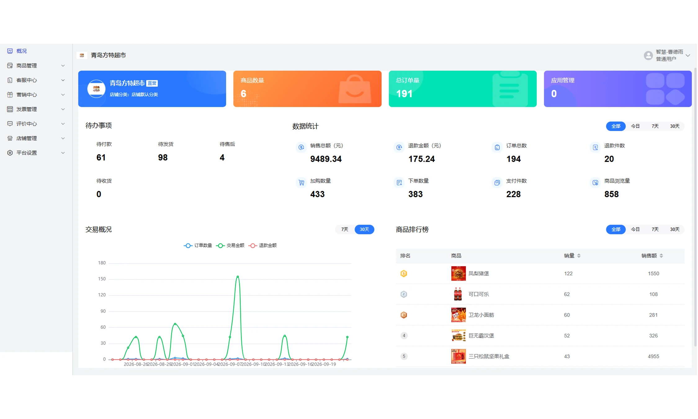Switch 交易概况 chart to 7天

pyautogui.click(x=345, y=229)
